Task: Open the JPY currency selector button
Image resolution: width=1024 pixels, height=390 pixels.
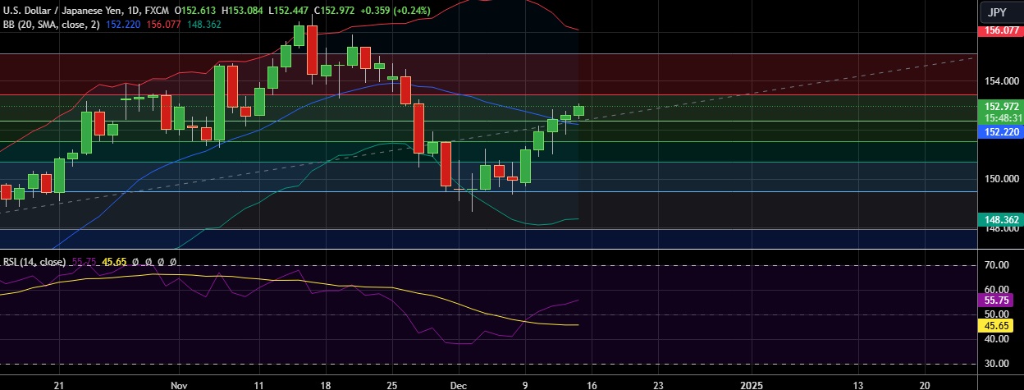Action: (x=997, y=12)
